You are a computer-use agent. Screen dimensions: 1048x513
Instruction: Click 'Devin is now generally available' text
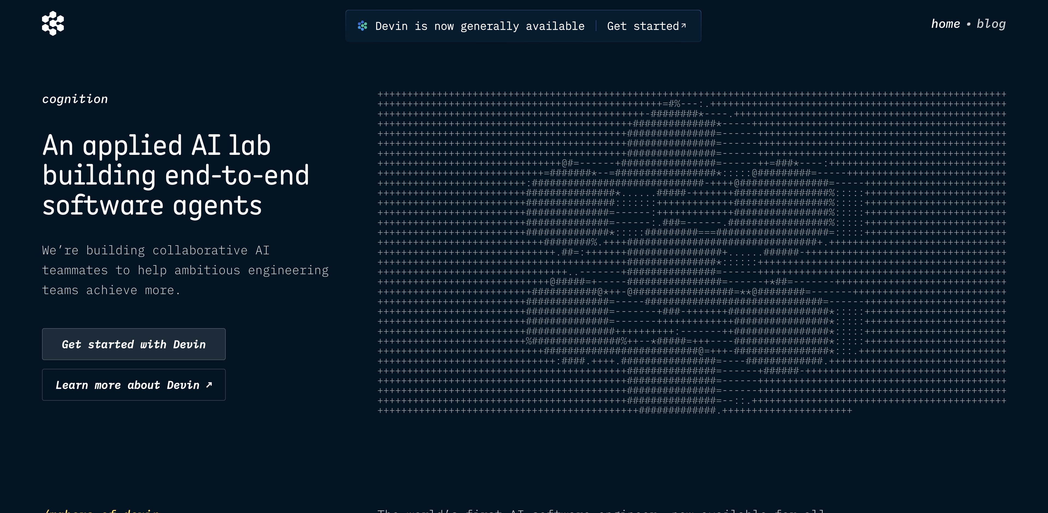[x=480, y=26]
